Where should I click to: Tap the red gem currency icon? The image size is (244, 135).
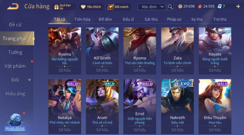pyautogui.click(x=200, y=6)
